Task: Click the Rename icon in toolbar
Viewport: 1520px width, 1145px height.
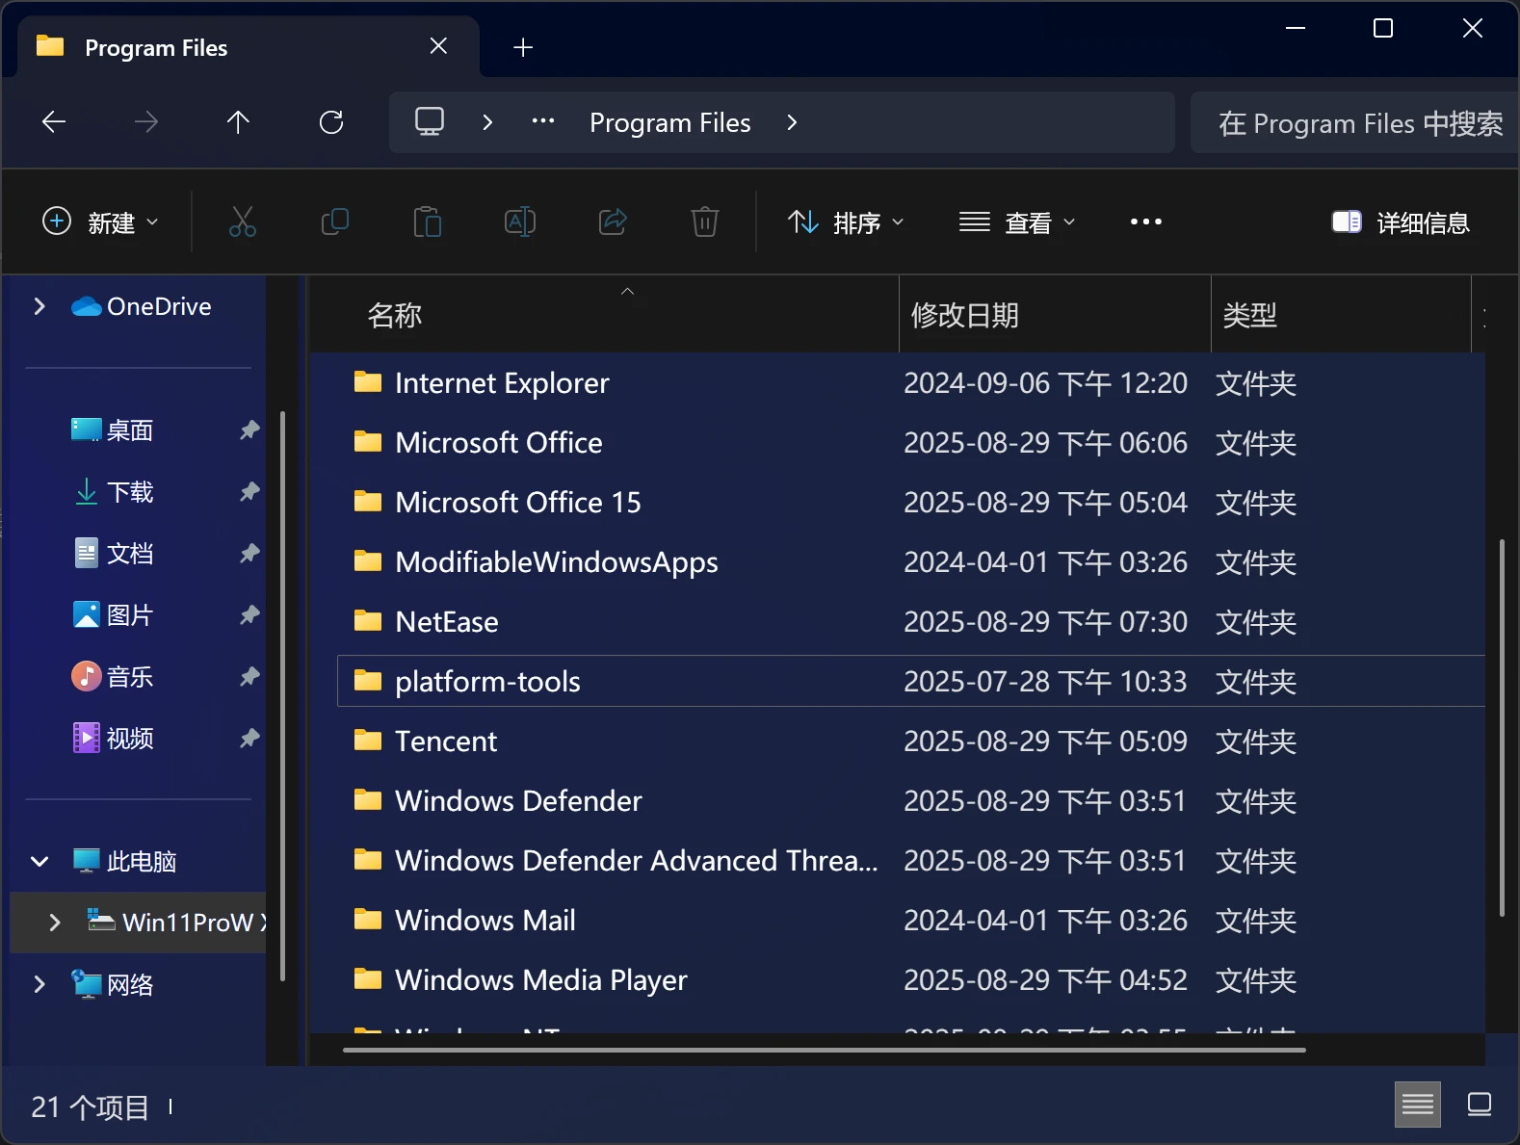Action: coord(520,222)
